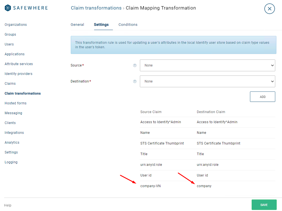
Task: Open Analytics in sidebar
Action: point(12,143)
